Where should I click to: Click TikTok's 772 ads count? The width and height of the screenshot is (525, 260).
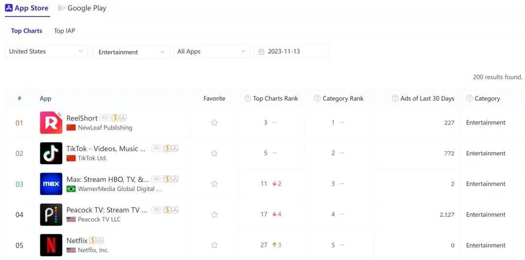pos(449,153)
